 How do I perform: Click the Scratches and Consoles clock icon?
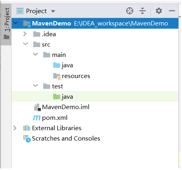coord(27,139)
